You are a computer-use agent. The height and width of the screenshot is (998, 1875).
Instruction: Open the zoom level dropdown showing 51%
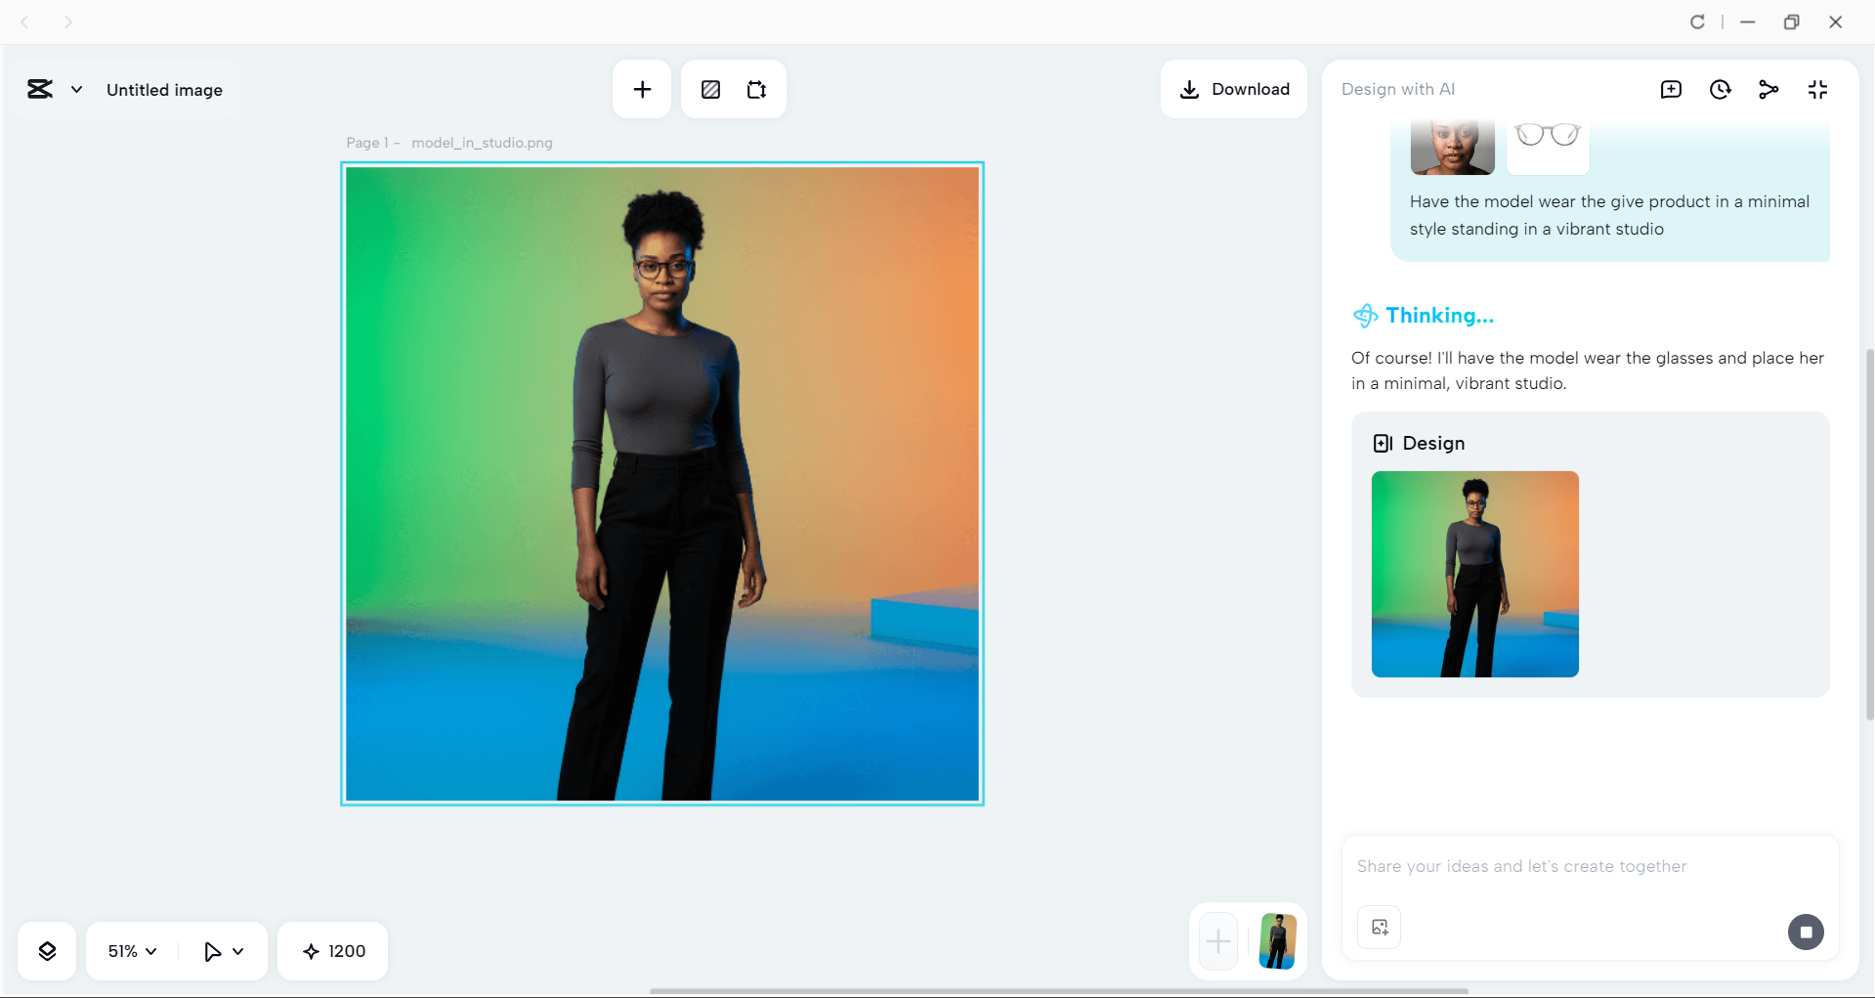pos(129,950)
